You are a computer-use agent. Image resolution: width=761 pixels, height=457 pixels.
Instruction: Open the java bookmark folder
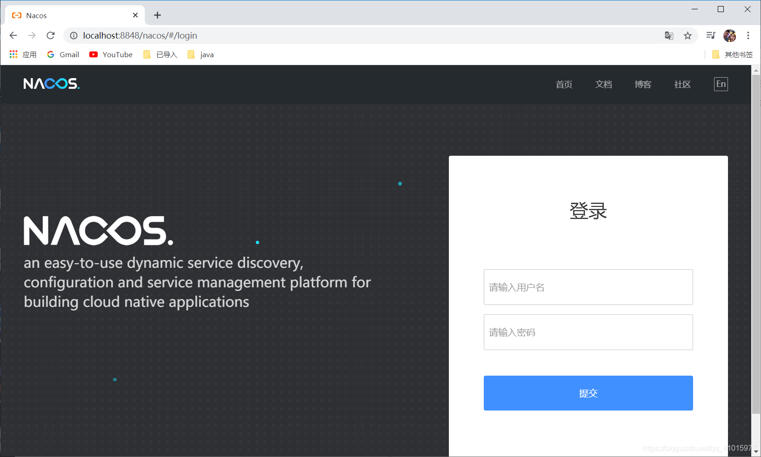(200, 54)
